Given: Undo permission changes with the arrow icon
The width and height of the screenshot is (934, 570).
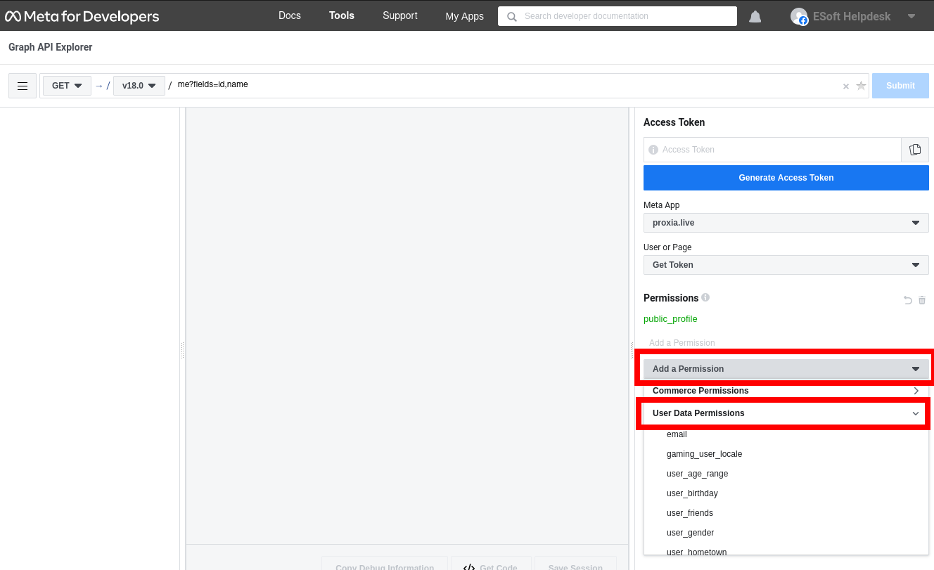Looking at the screenshot, I should click(908, 300).
